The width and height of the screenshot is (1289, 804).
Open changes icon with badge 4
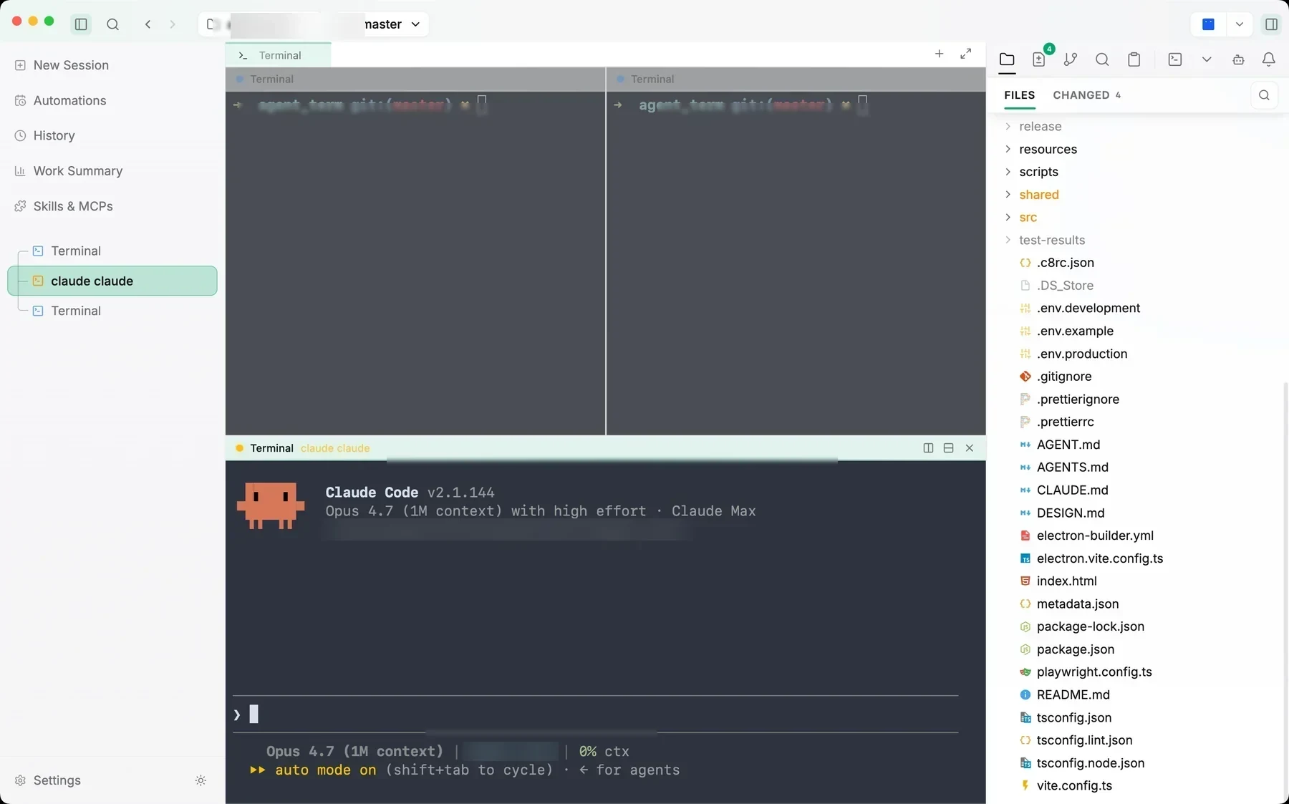pyautogui.click(x=1040, y=59)
